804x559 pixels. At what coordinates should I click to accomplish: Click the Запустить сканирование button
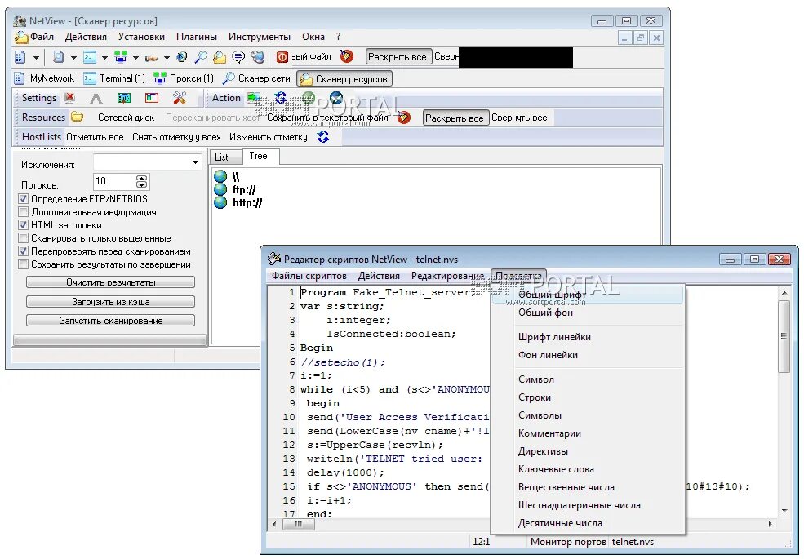coord(111,321)
